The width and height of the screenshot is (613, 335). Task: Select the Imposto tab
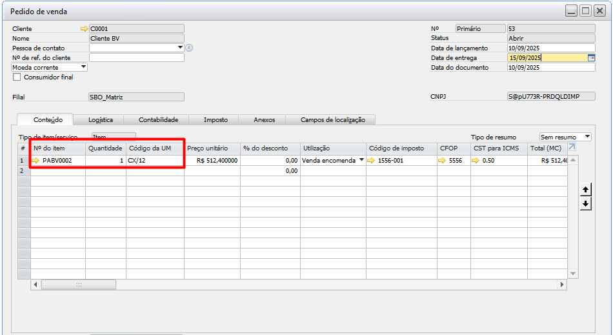(x=216, y=120)
